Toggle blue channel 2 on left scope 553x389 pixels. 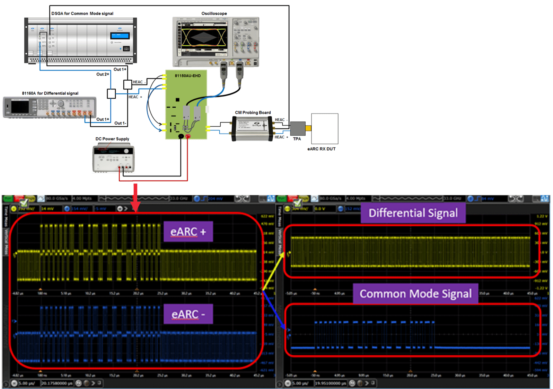[67, 209]
